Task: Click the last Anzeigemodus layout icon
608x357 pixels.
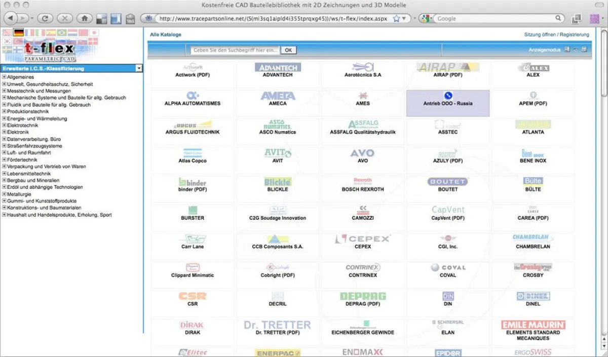Action: click(584, 50)
